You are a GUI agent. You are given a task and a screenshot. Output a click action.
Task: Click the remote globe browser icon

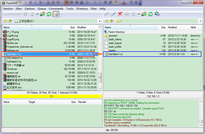pos(157,14)
